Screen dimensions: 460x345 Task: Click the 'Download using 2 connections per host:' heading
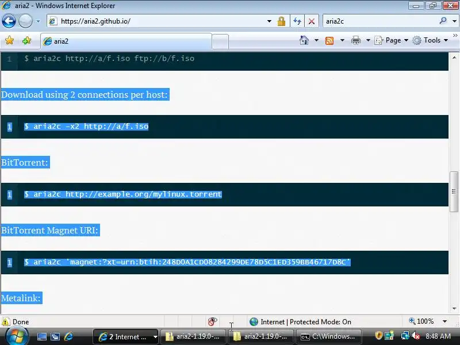(x=85, y=95)
